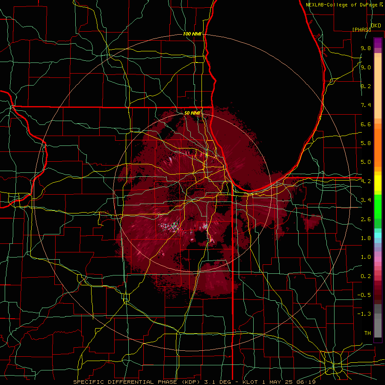The width and height of the screenshot is (385, 385).
Task: Click the TH threshold label
Action: coord(367,333)
